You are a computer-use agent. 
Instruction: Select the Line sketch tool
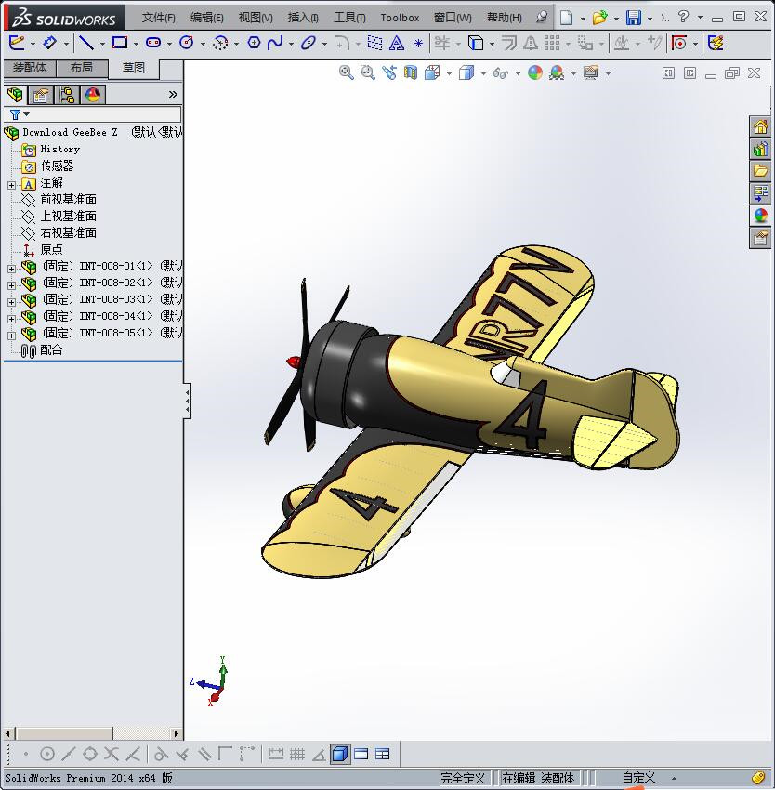[85, 43]
